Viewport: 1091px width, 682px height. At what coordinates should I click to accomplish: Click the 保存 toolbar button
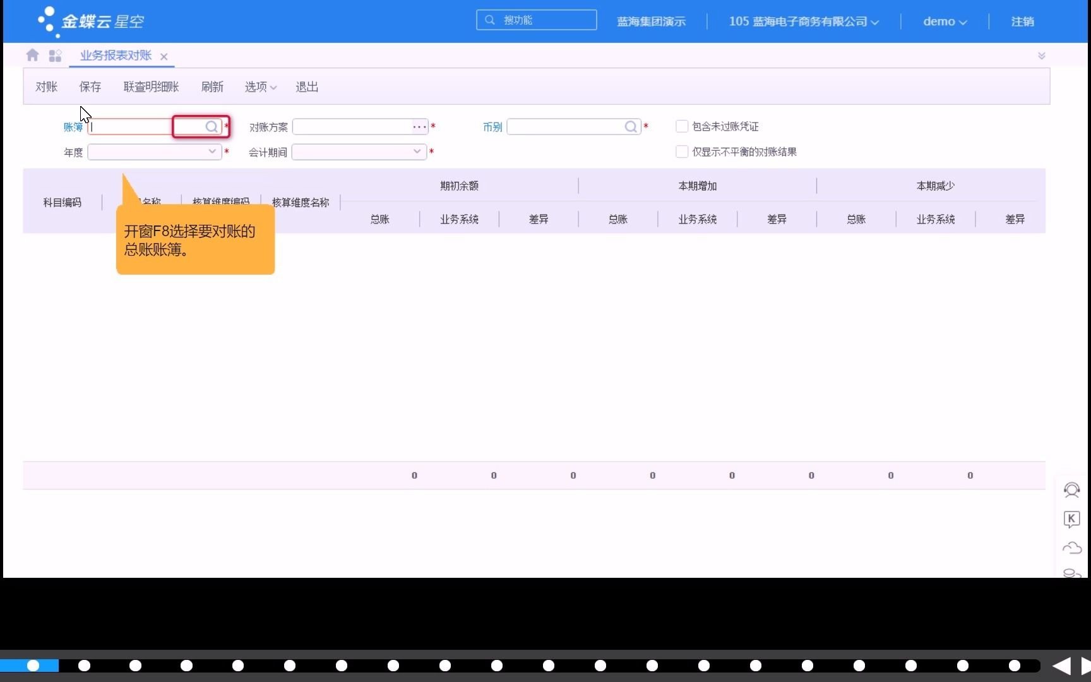90,87
